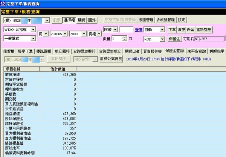Click the 保證金 margin button
This screenshot has height=157, width=226.
tap(174, 39)
